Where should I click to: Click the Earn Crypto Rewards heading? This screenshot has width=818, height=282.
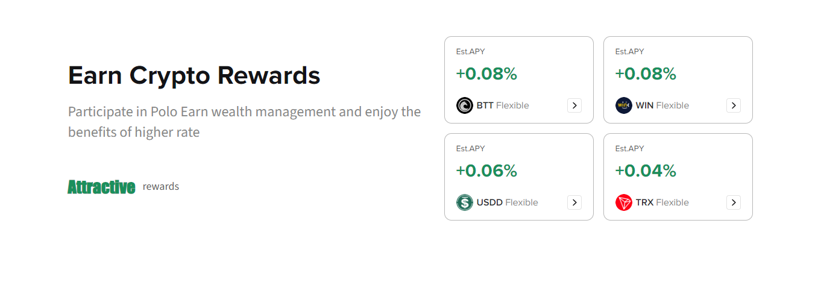tap(194, 76)
